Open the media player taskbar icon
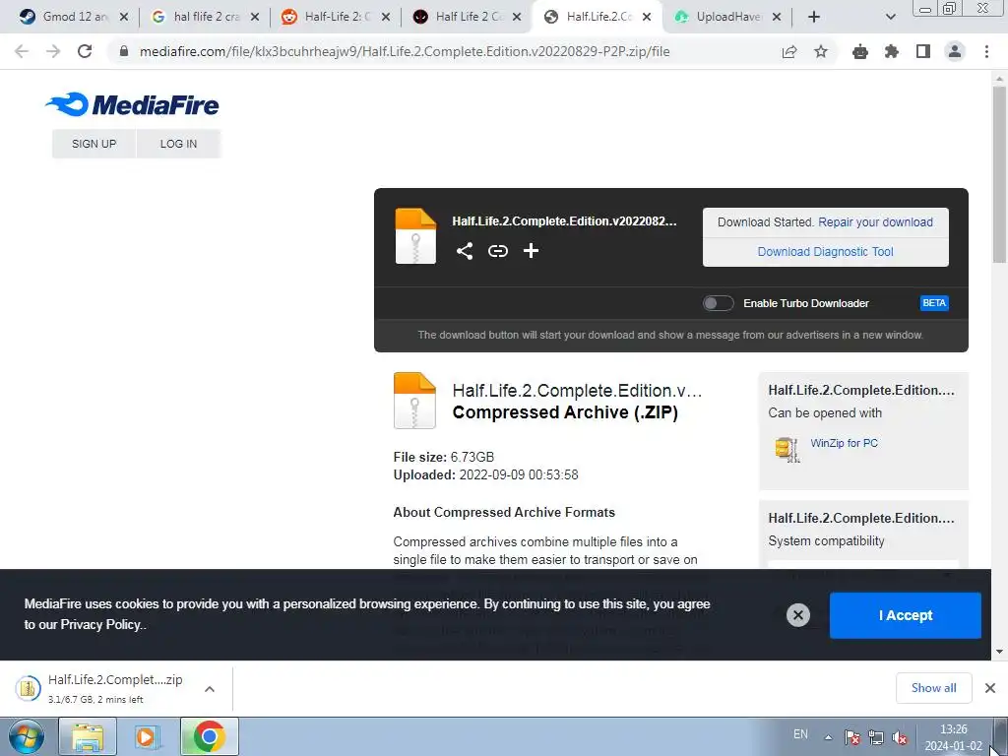This screenshot has height=756, width=1008. click(147, 736)
